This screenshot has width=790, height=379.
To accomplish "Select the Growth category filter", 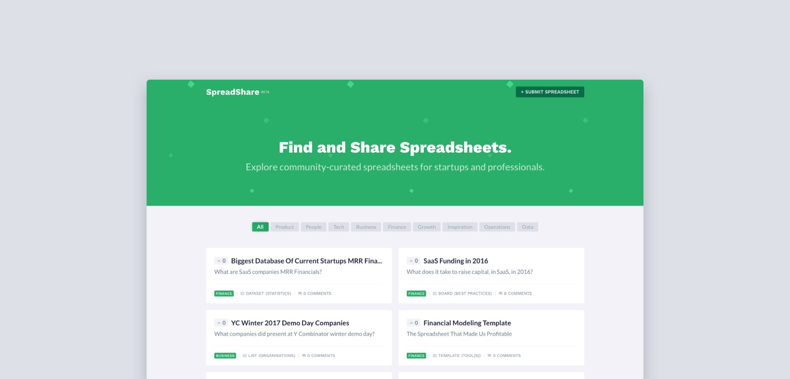I will 427,227.
